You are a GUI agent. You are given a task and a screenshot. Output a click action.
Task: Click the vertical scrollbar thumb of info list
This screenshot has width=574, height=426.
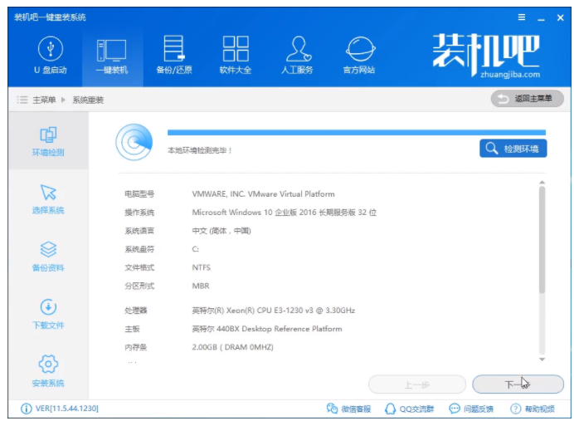(542, 240)
